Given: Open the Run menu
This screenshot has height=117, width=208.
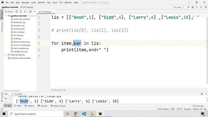Looking at the screenshot, I should pyautogui.click(x=49, y=2).
